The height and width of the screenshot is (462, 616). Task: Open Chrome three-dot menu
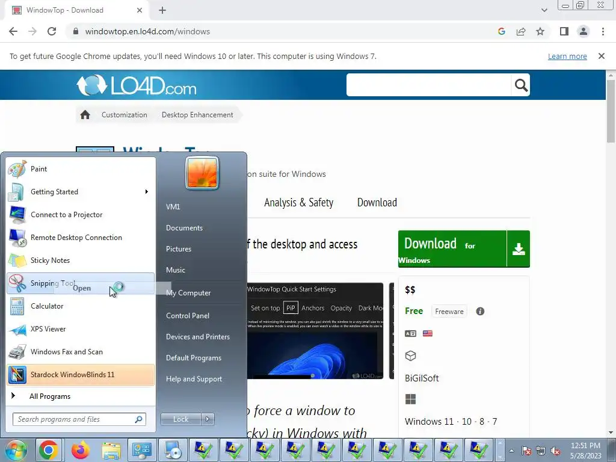tap(603, 31)
